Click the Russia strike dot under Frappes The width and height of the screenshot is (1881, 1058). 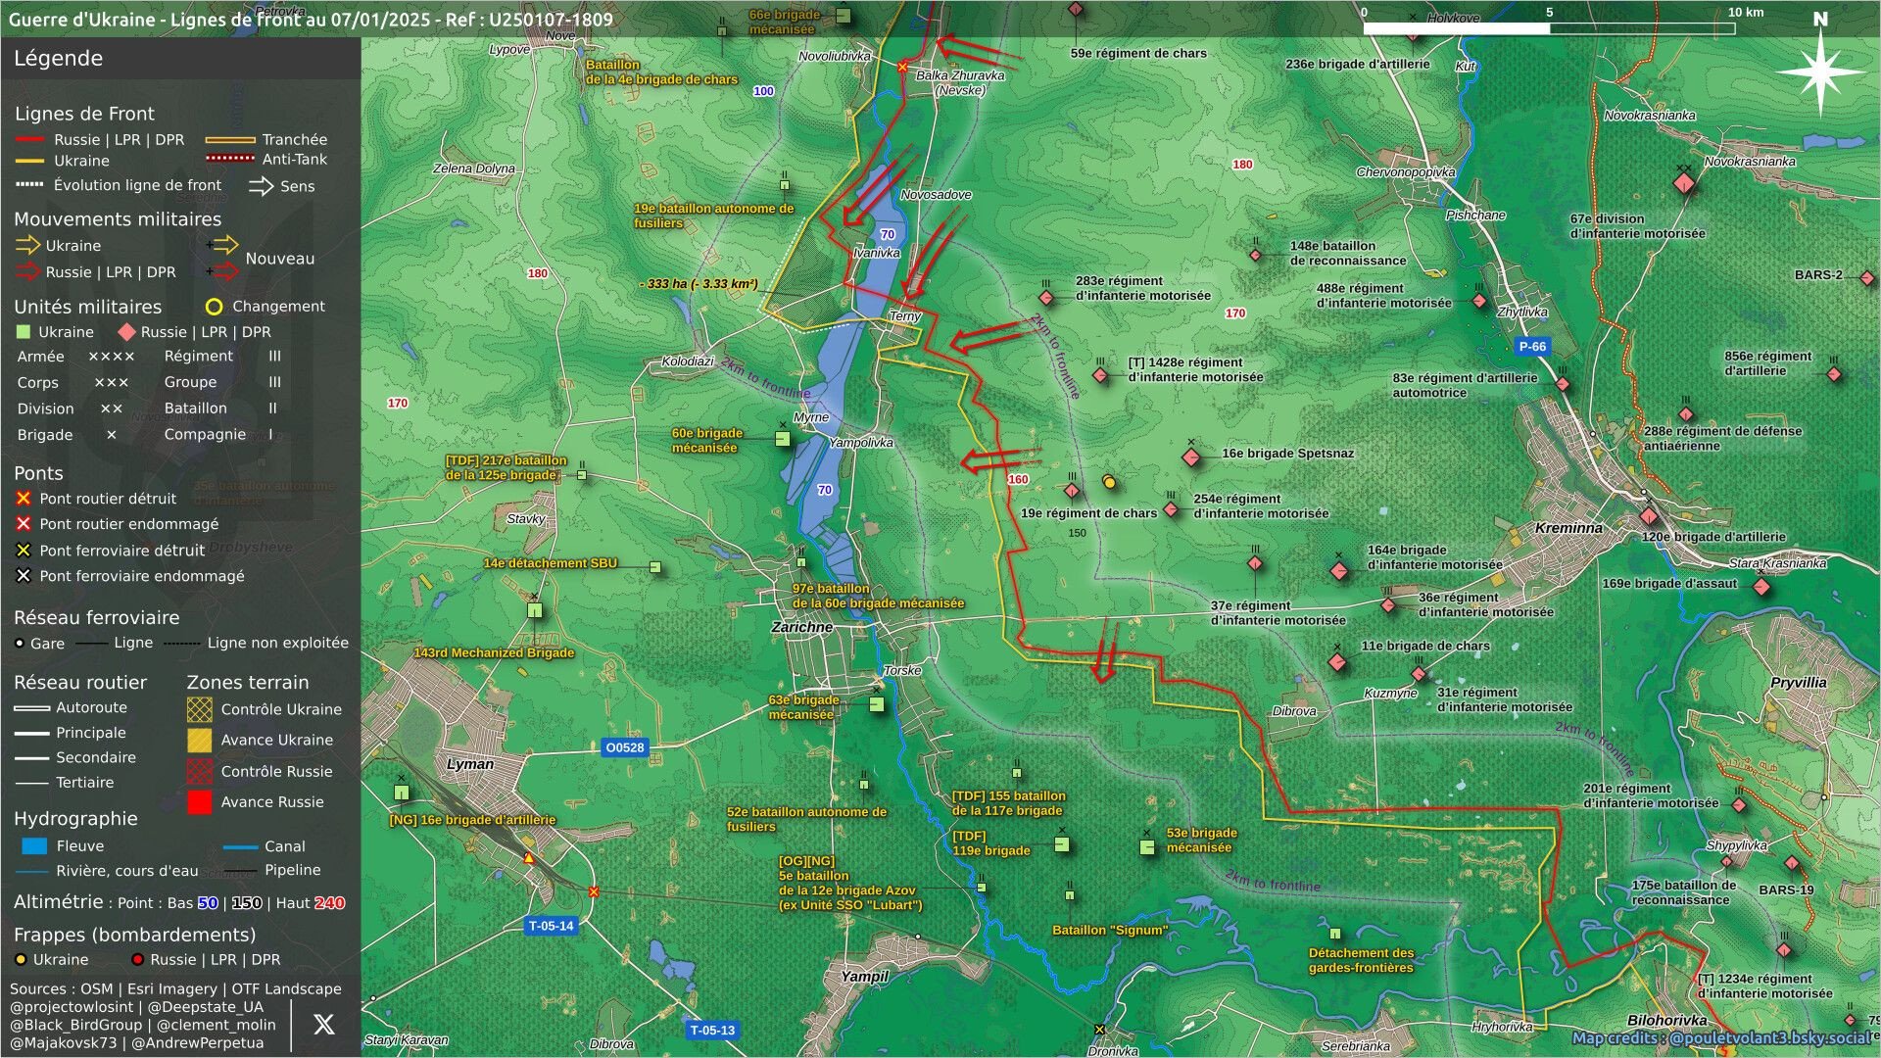pos(137,960)
